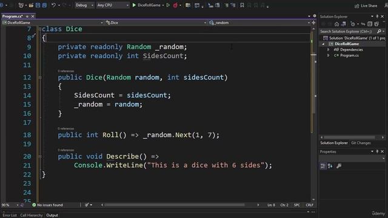Click the Live Share button

click(366, 5)
